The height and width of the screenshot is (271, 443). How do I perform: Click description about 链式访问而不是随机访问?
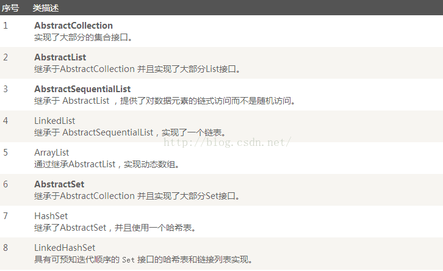tap(165, 101)
